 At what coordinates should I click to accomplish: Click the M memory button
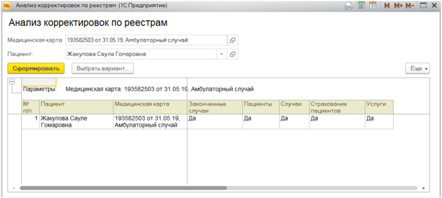(x=387, y=5)
